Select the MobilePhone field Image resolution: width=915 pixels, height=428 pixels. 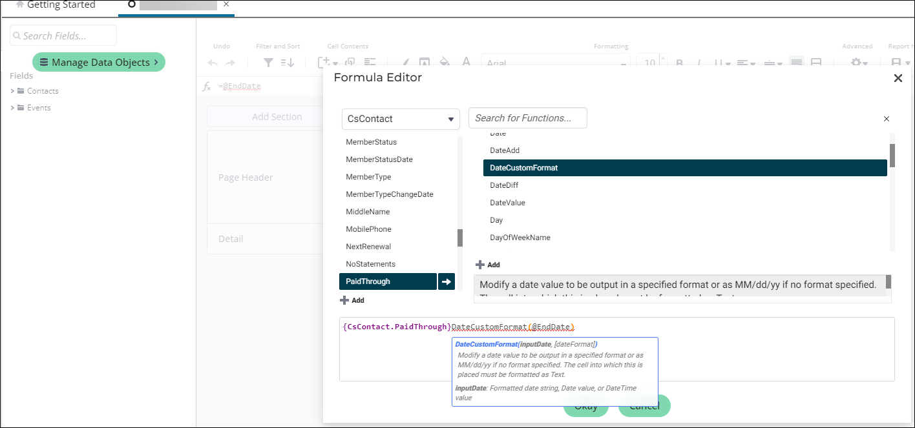coord(368,229)
